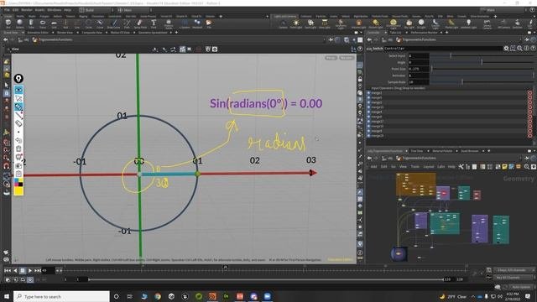Select the Draw Curve shelf tool
The width and height of the screenshot is (537, 302).
pos(114,23)
